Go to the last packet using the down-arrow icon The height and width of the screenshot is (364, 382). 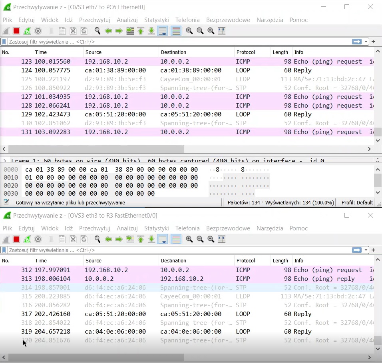click(x=151, y=31)
